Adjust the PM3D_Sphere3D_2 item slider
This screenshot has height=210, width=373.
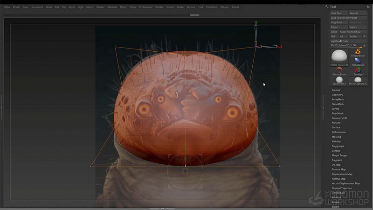pos(346,45)
